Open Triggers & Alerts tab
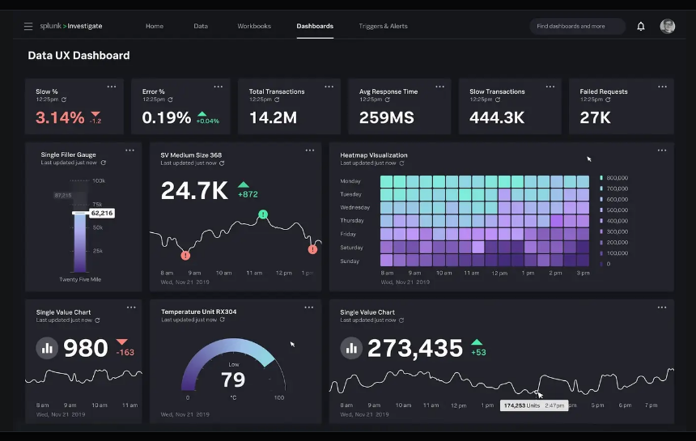This screenshot has width=696, height=441. click(x=383, y=26)
